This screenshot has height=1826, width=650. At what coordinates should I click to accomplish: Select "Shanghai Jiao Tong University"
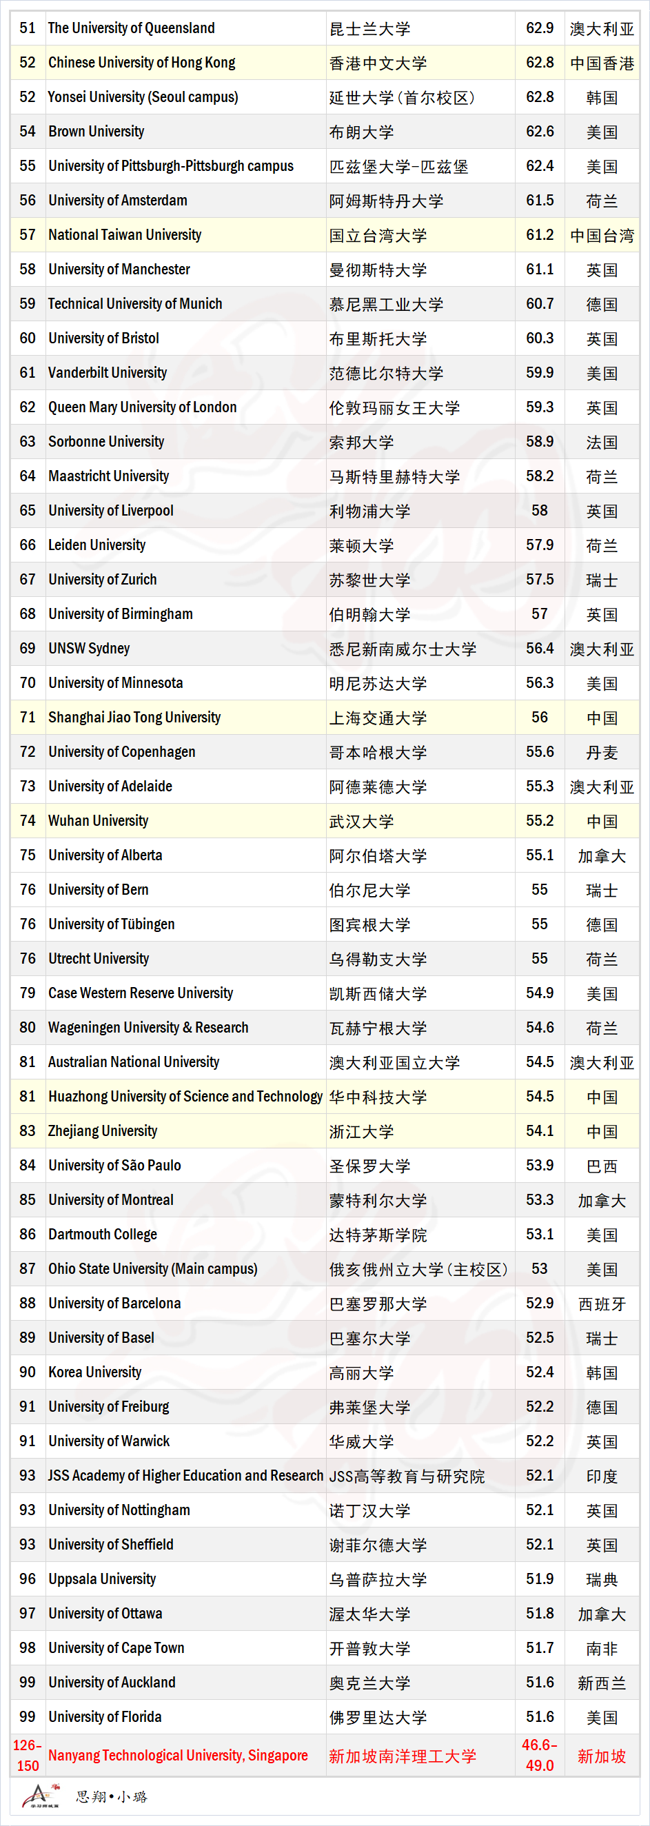134,718
